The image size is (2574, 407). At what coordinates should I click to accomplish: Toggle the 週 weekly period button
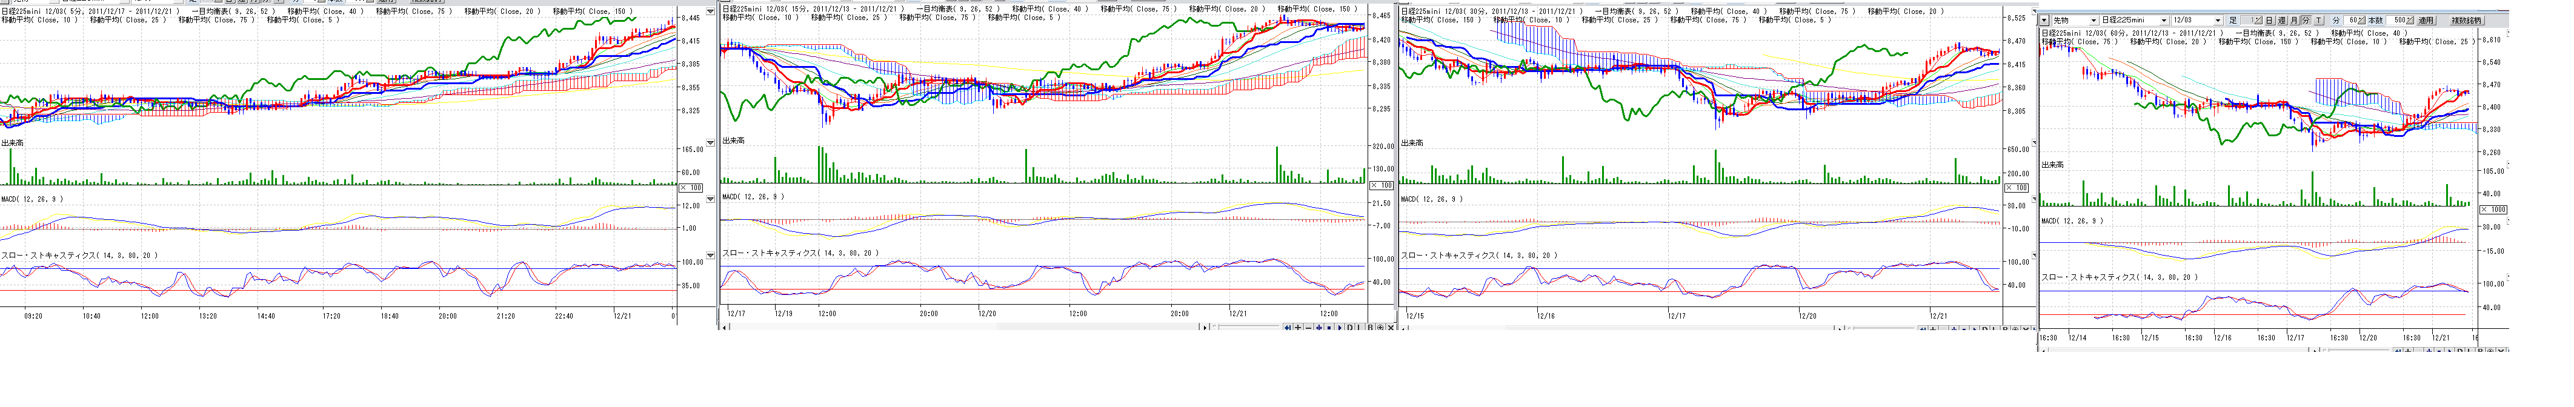click(x=2282, y=21)
